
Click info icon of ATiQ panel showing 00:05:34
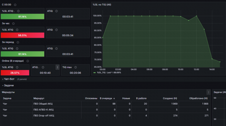pos(56,30)
